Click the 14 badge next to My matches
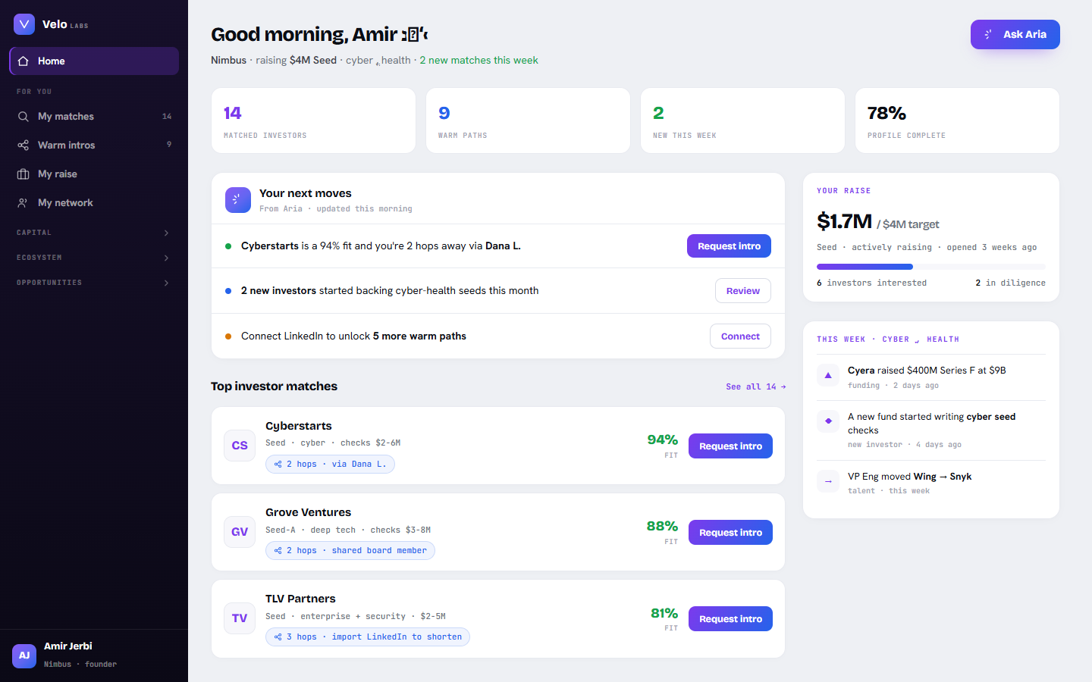 tap(167, 117)
